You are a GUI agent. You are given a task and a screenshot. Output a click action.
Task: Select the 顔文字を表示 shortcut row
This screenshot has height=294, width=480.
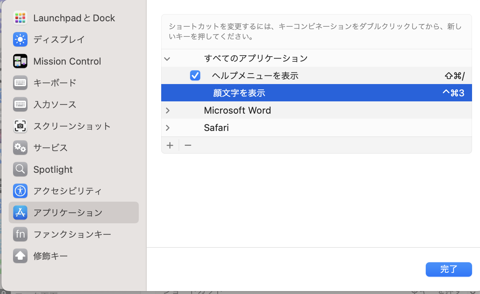pos(316,93)
